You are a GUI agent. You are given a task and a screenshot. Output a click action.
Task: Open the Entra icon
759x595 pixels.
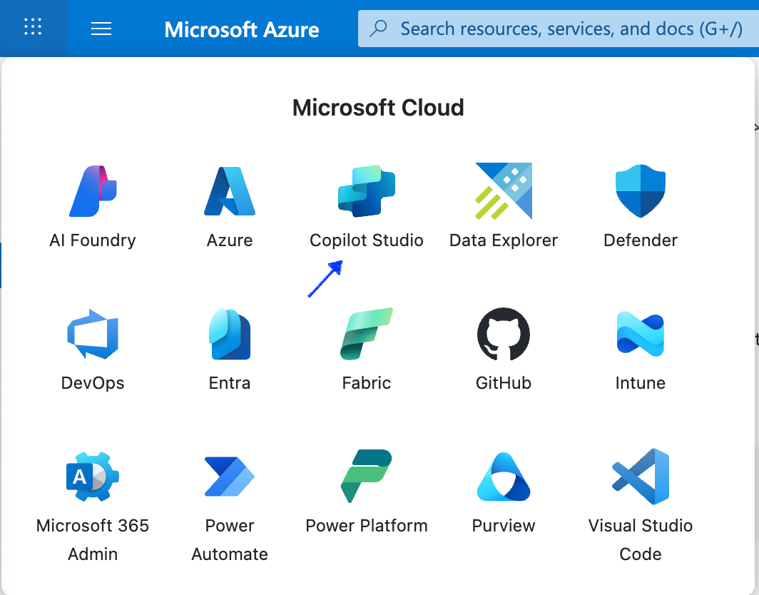pyautogui.click(x=230, y=334)
